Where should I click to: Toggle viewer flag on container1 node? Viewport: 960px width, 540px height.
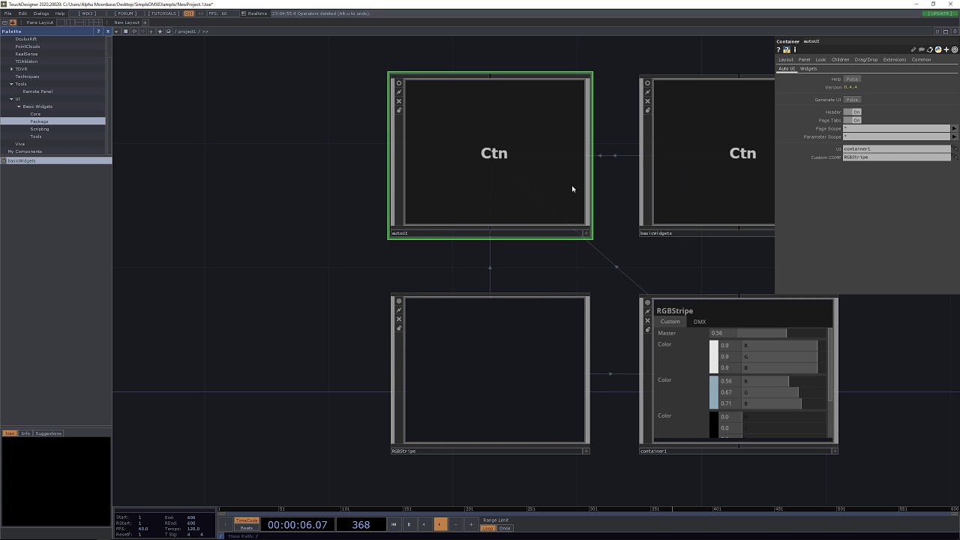648,303
